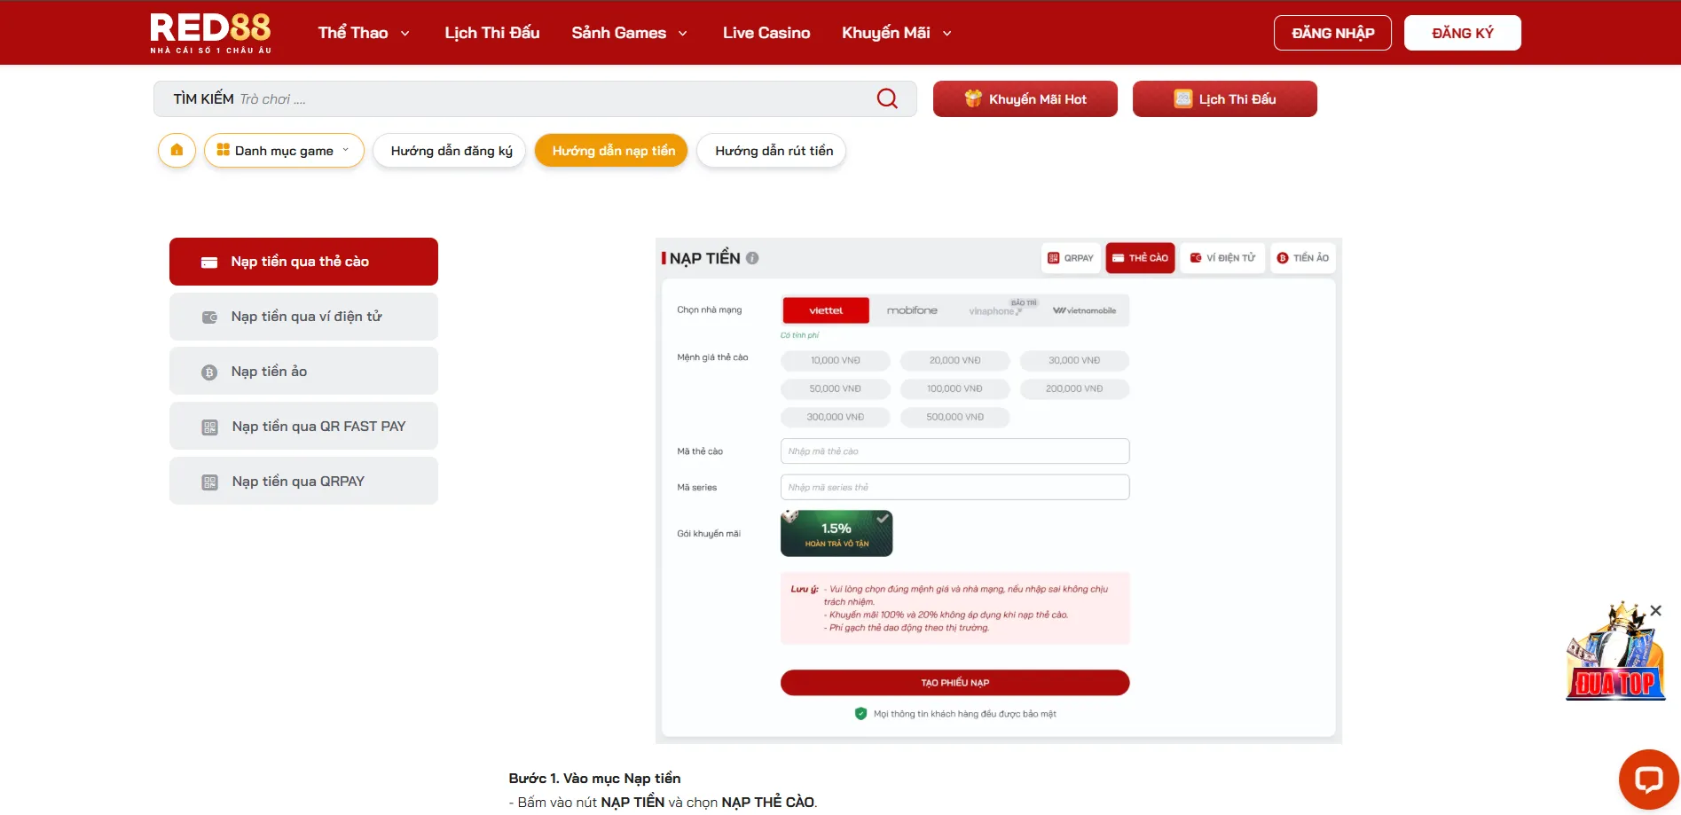Click the ĐĂNG KÝ button

[1462, 33]
